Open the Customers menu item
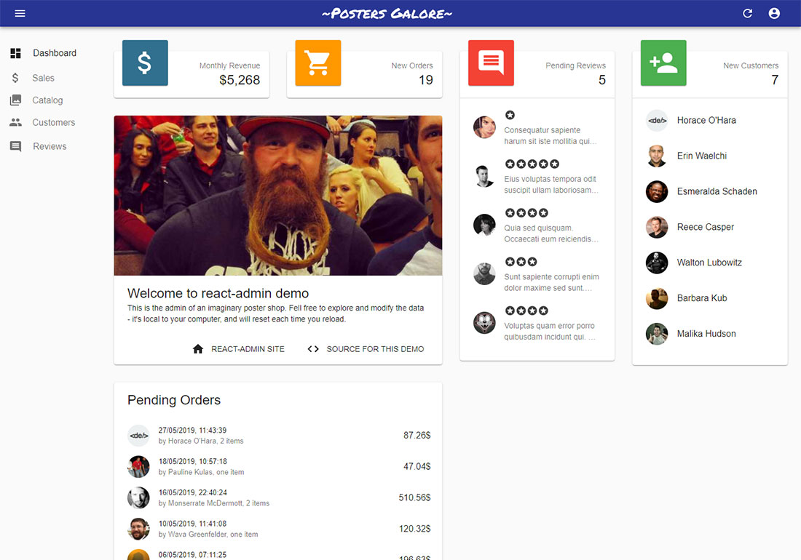801x560 pixels. tap(54, 122)
